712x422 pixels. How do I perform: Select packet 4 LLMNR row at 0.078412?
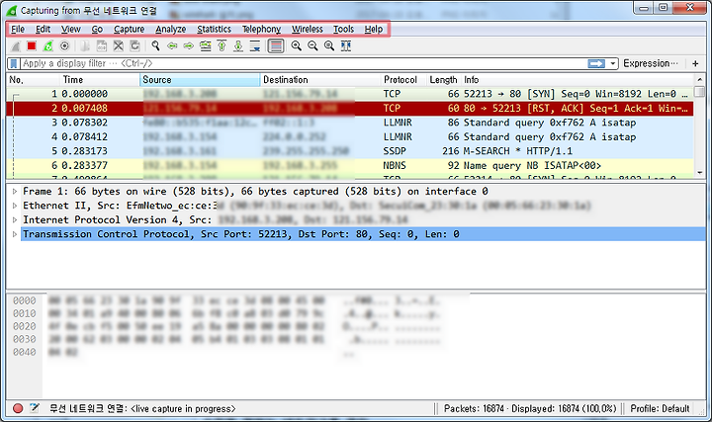(x=350, y=136)
